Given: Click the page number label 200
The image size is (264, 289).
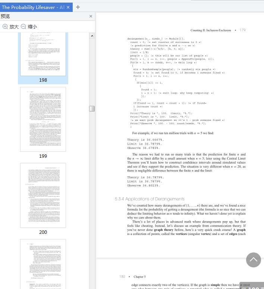Looking at the screenshot, I should click(x=43, y=232).
